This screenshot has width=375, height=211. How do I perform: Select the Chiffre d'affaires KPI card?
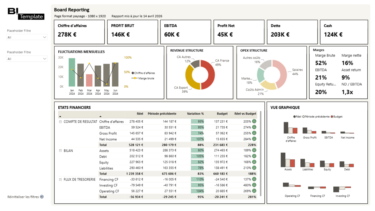click(x=79, y=32)
